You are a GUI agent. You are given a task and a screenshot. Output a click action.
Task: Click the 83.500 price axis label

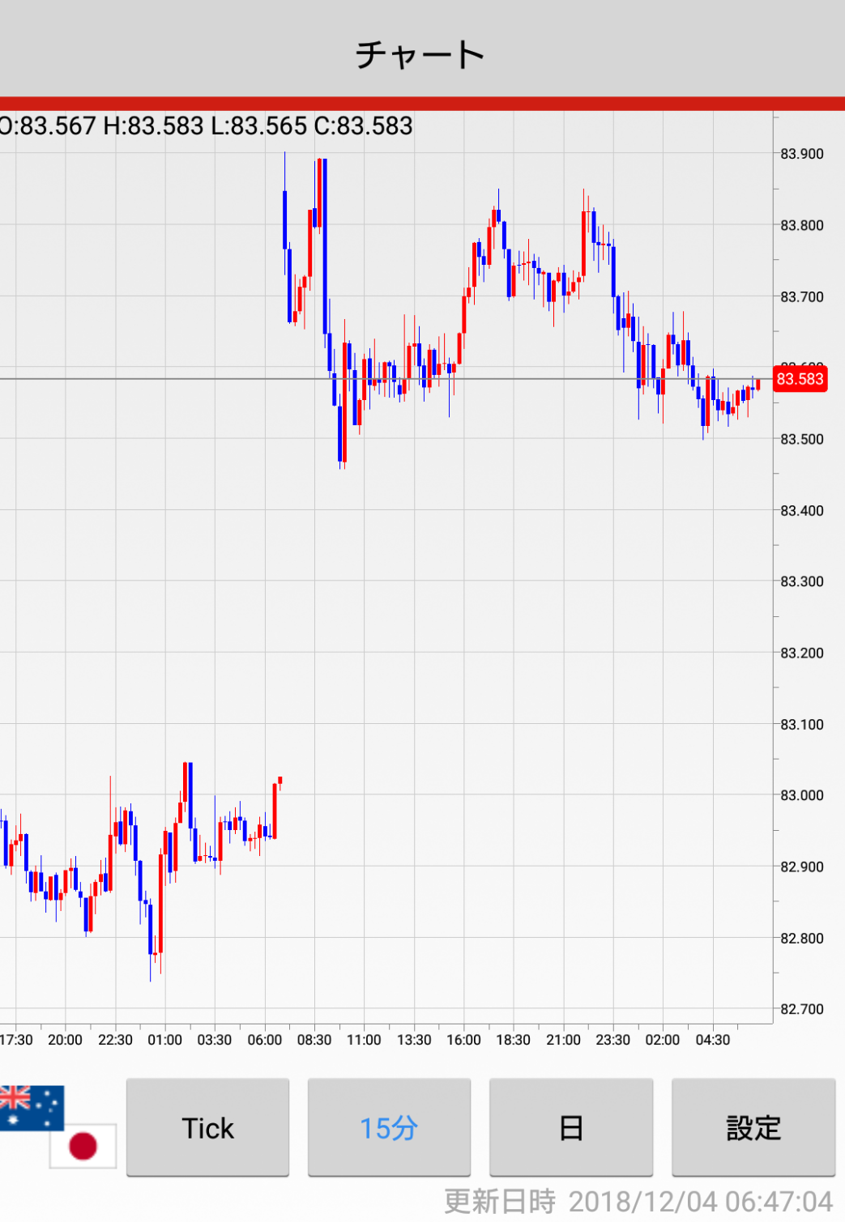click(801, 439)
